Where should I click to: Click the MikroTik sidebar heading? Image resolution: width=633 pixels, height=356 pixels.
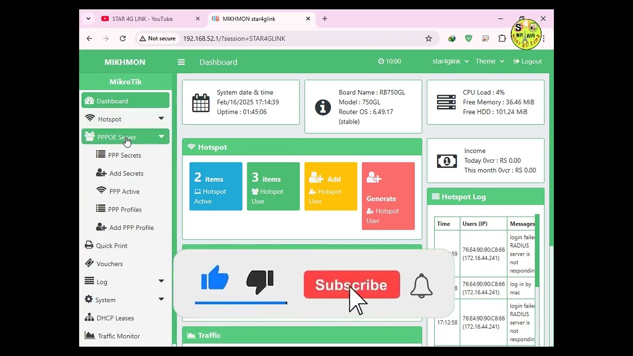[126, 82]
